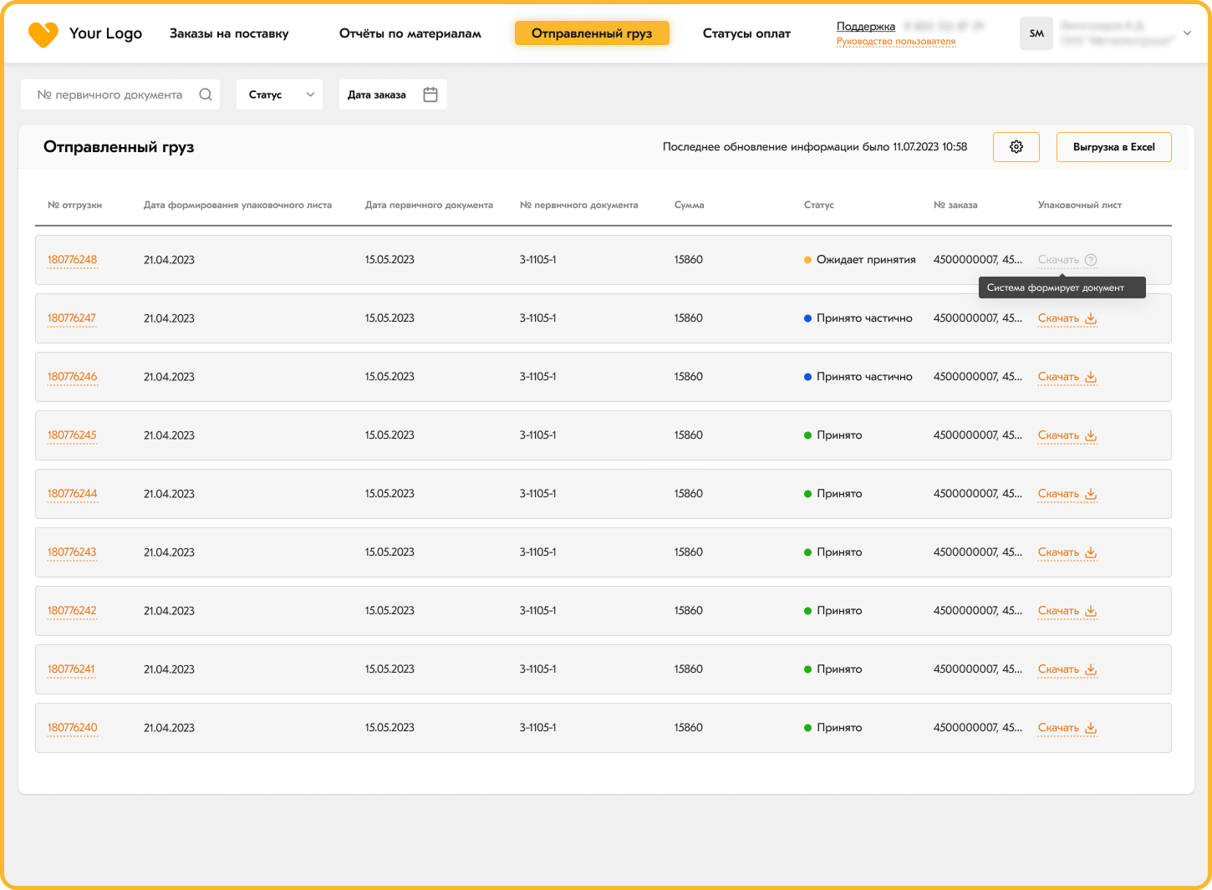Open the Отчёты по материалам tab
1212x890 pixels.
(x=410, y=33)
